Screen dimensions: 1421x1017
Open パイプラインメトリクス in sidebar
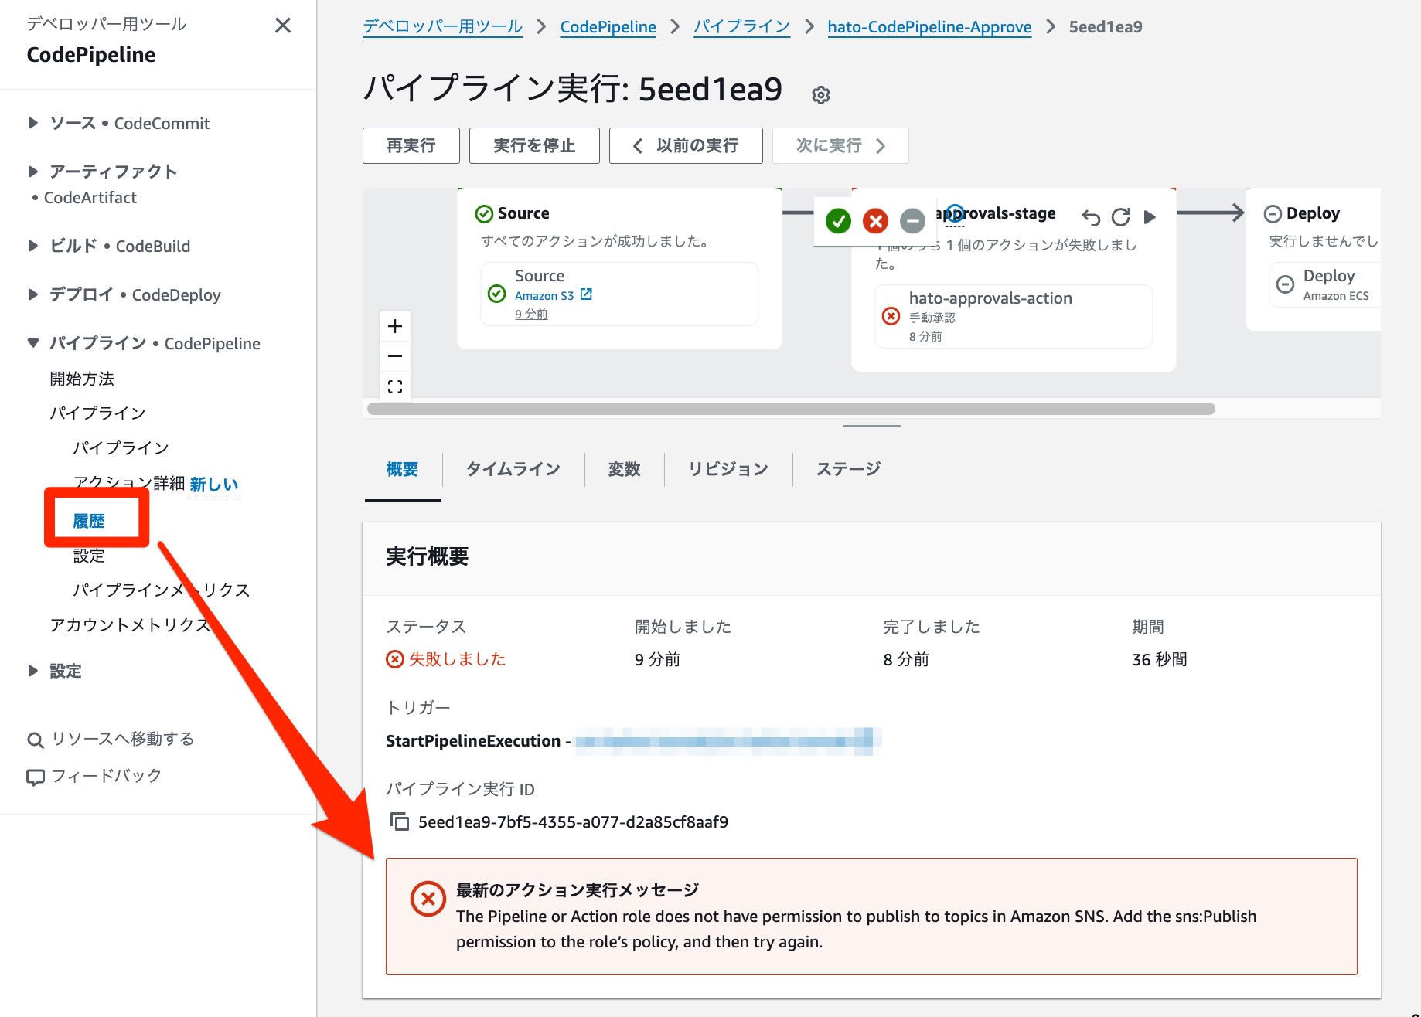(x=162, y=590)
